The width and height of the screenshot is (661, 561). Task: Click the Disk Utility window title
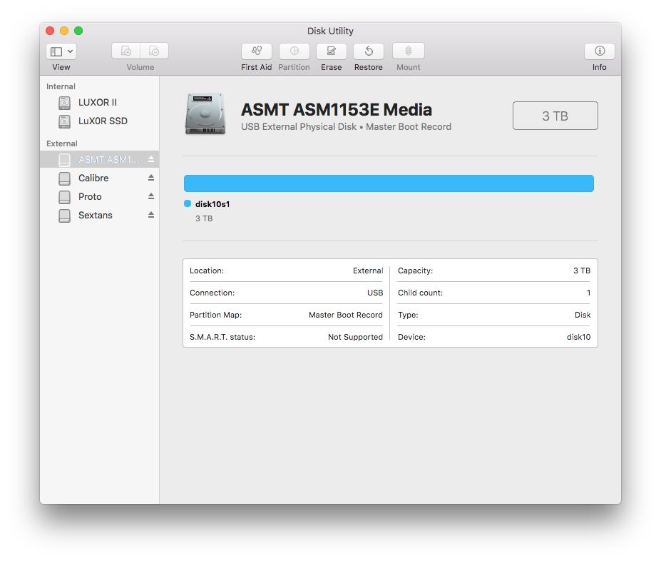330,31
